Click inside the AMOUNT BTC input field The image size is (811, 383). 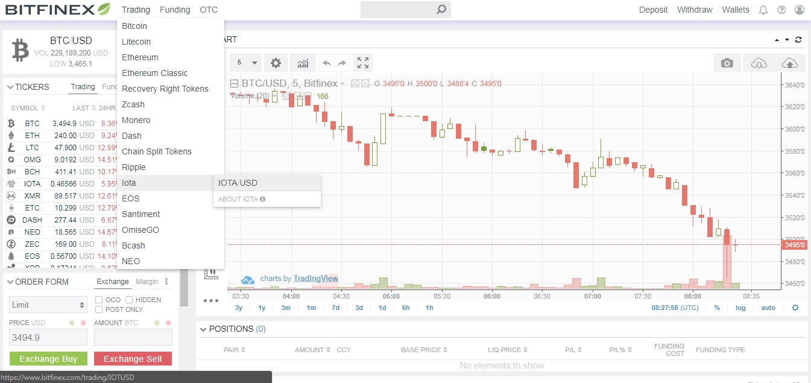[133, 335]
